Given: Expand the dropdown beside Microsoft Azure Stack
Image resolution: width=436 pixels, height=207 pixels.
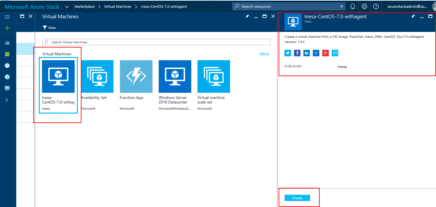Looking at the screenshot, I should (66, 7).
